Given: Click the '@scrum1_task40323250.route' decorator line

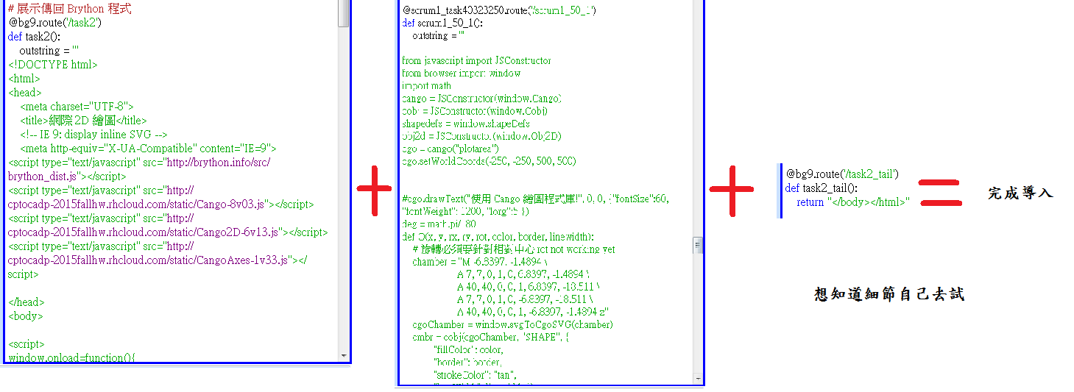Looking at the screenshot, I should (x=499, y=11).
